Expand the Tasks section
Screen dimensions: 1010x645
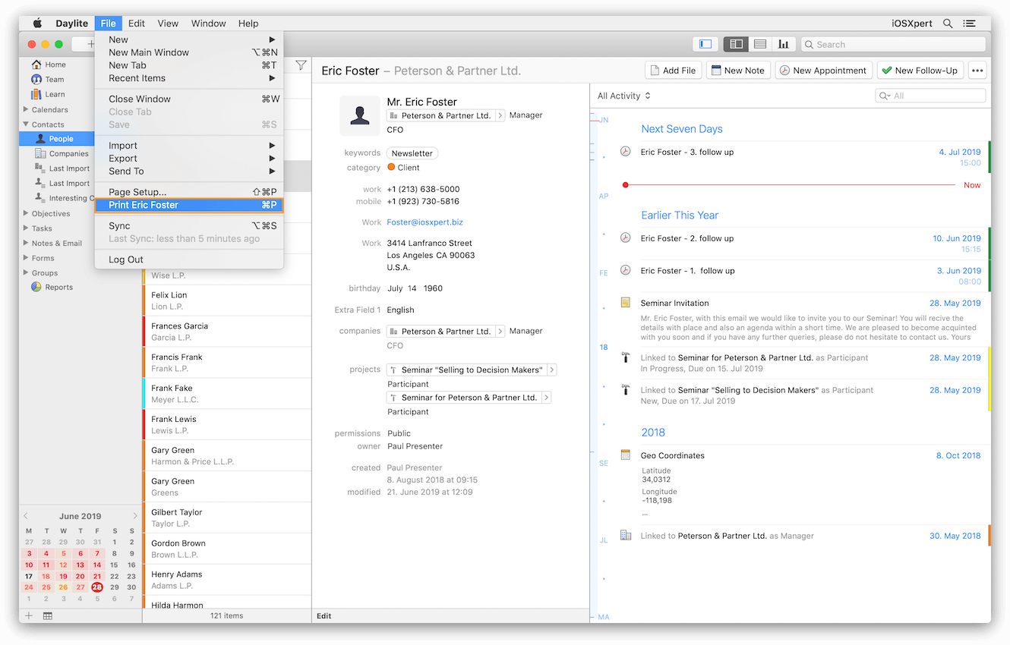pyautogui.click(x=27, y=228)
